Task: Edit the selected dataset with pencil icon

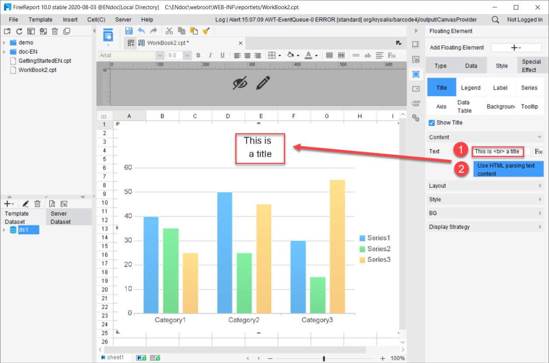Action: 26,204
